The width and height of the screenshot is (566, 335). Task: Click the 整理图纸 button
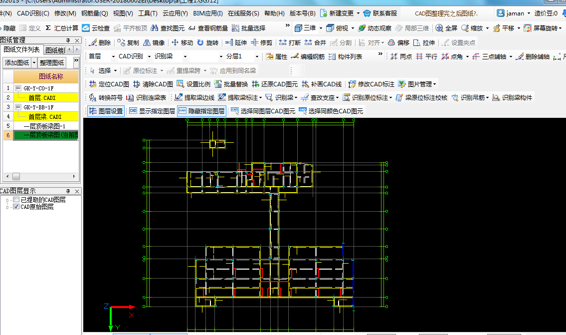point(52,63)
